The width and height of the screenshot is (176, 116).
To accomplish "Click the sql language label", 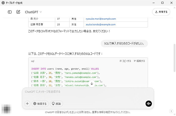I will coord(33,61).
